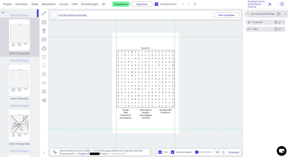Select the text tool
The width and height of the screenshot is (288, 157).
tap(44, 31)
